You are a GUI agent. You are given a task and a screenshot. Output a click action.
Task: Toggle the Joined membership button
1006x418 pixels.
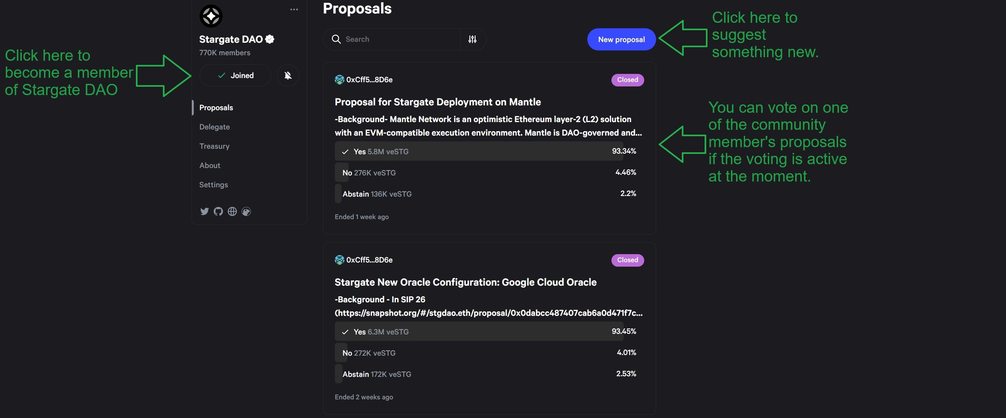(x=236, y=76)
